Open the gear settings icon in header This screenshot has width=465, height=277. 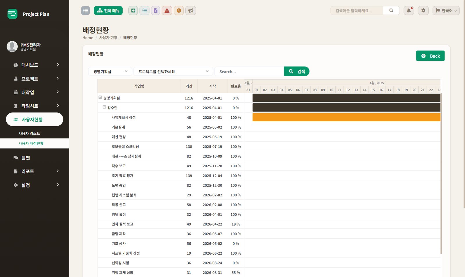coord(423,10)
